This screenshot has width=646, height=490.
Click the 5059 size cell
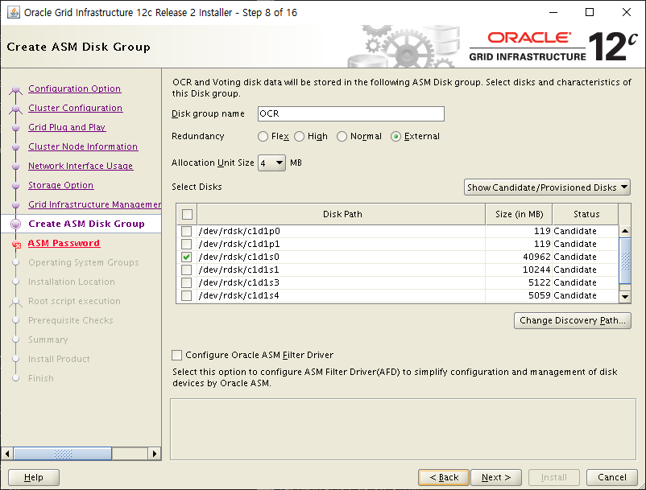point(519,295)
